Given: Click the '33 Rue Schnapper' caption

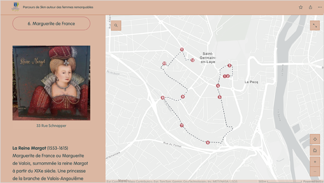Looking at the screenshot, I should [51, 126].
